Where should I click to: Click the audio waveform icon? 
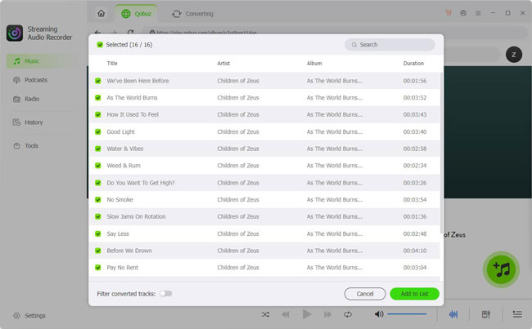point(453,314)
